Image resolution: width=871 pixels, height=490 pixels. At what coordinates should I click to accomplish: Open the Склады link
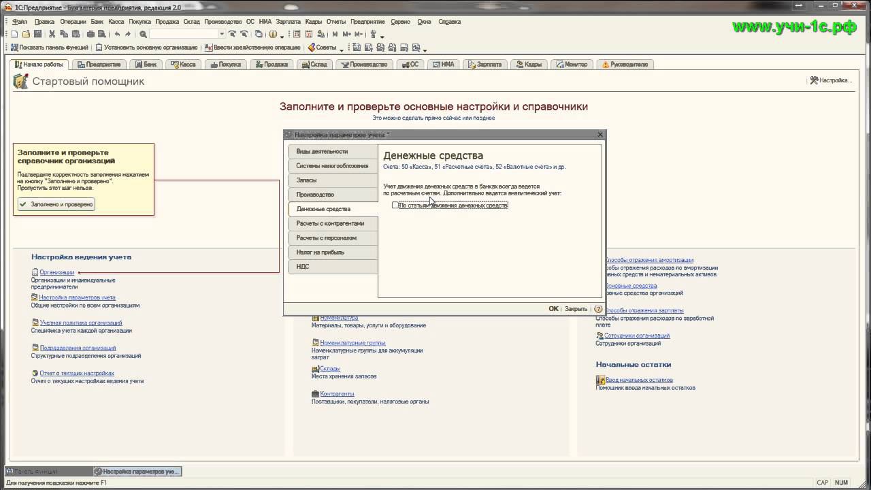[x=330, y=368]
